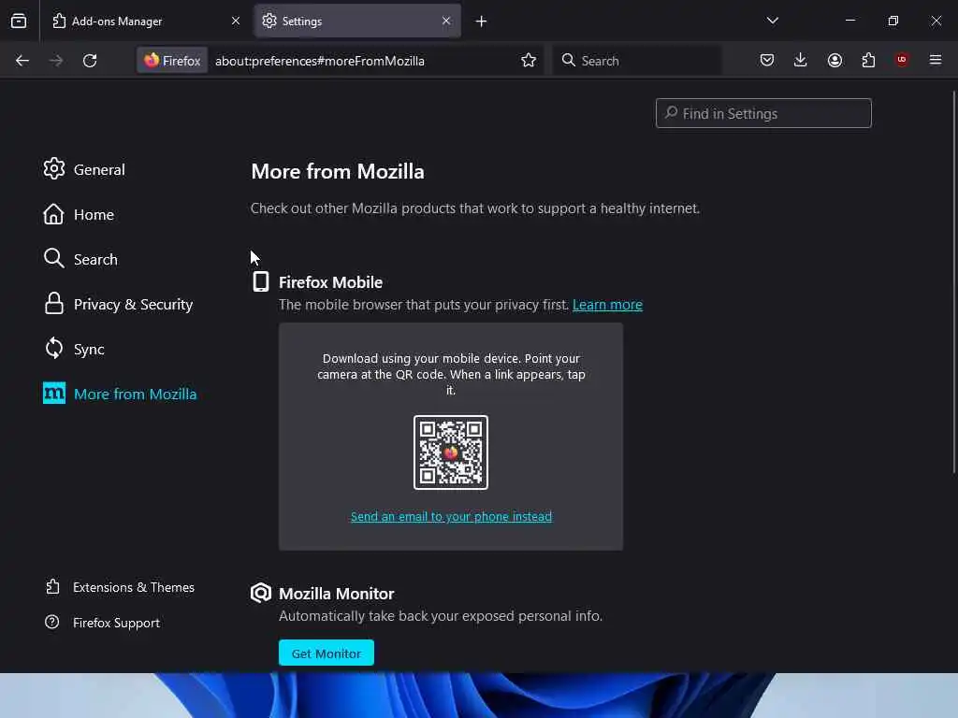The width and height of the screenshot is (958, 718).
Task: Open the application hamburger menu
Action: point(936,60)
